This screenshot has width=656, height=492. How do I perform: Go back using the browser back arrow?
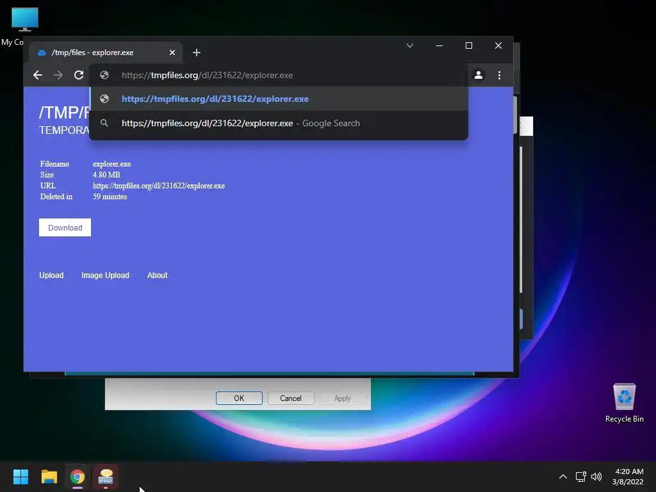click(38, 75)
